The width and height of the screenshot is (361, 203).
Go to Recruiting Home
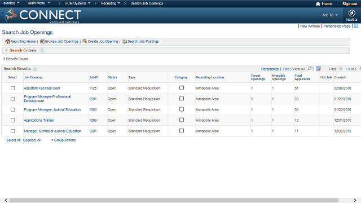point(20,41)
